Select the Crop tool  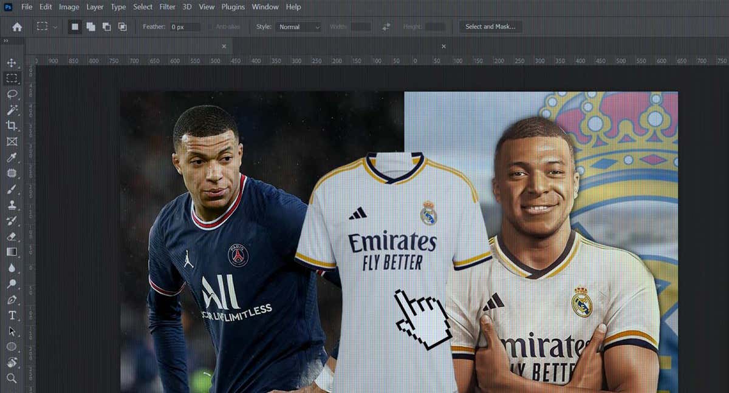[x=12, y=126]
